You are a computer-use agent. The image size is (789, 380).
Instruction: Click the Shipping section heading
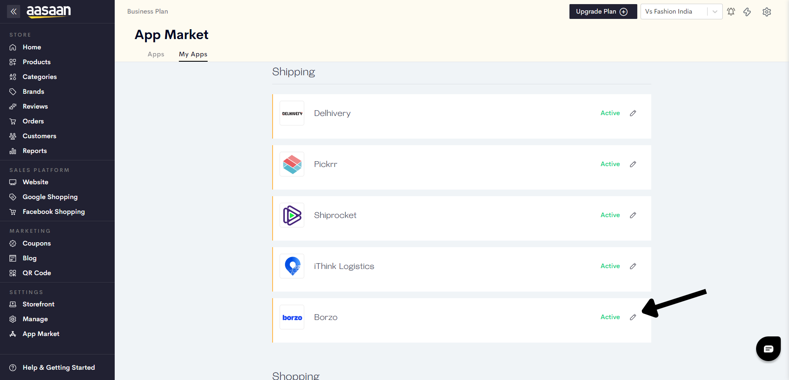[x=294, y=72]
